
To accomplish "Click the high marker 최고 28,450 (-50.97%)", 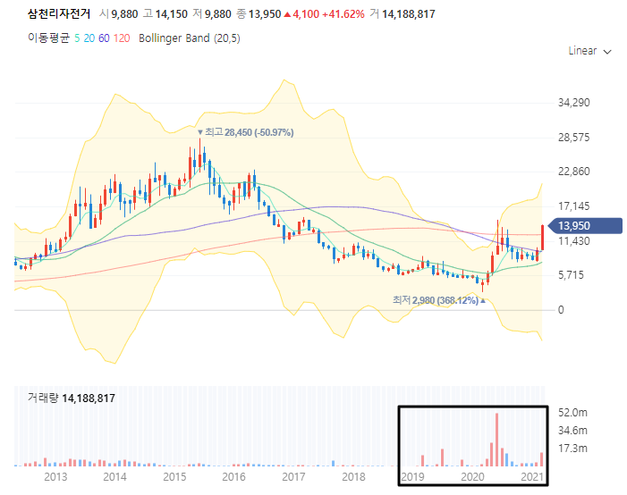I will click(x=245, y=132).
